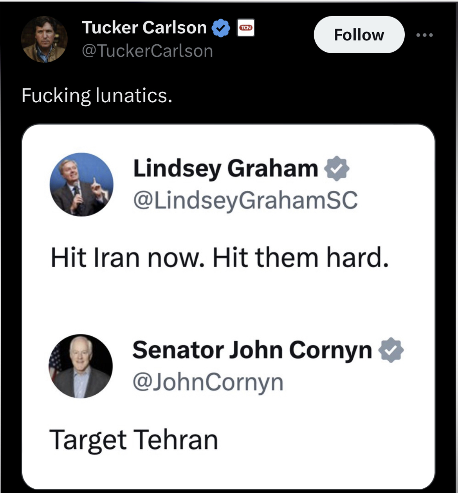Click the @LindseyGrahamSC handle text
The width and height of the screenshot is (458, 493).
click(x=245, y=200)
